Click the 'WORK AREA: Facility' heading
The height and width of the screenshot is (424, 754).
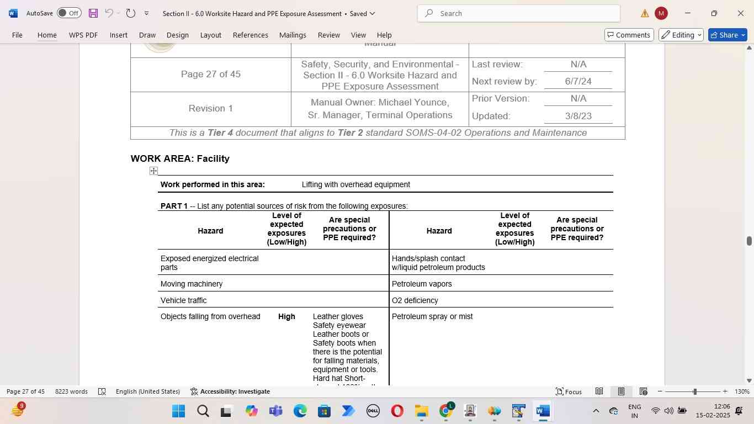click(x=180, y=158)
